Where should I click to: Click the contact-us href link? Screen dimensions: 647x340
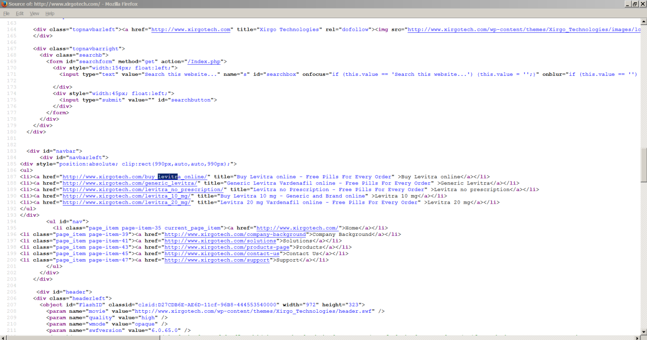[222, 254]
